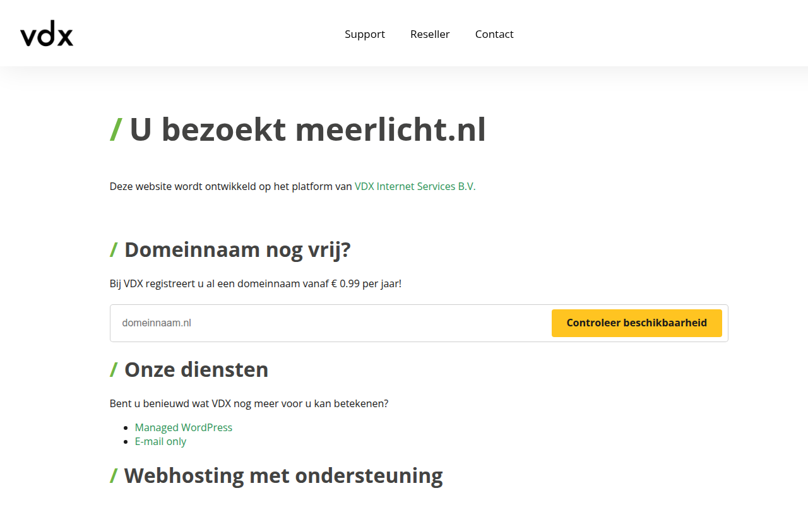Click the vdx logo
Image resolution: width=808 pixels, height=505 pixels.
click(47, 34)
